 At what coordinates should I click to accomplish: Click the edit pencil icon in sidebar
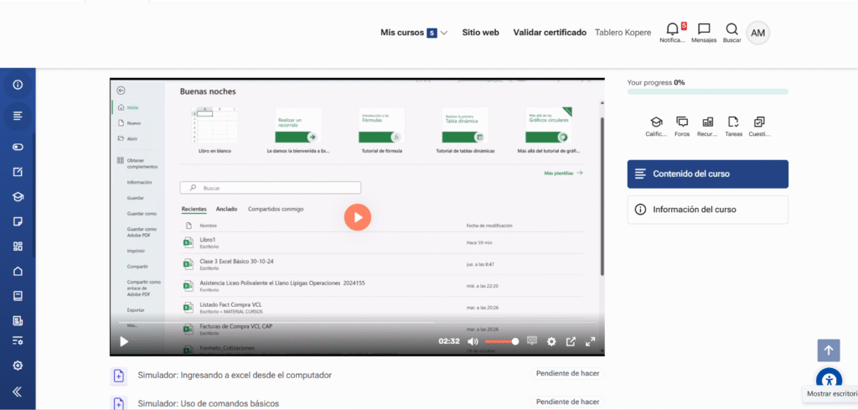(x=18, y=172)
